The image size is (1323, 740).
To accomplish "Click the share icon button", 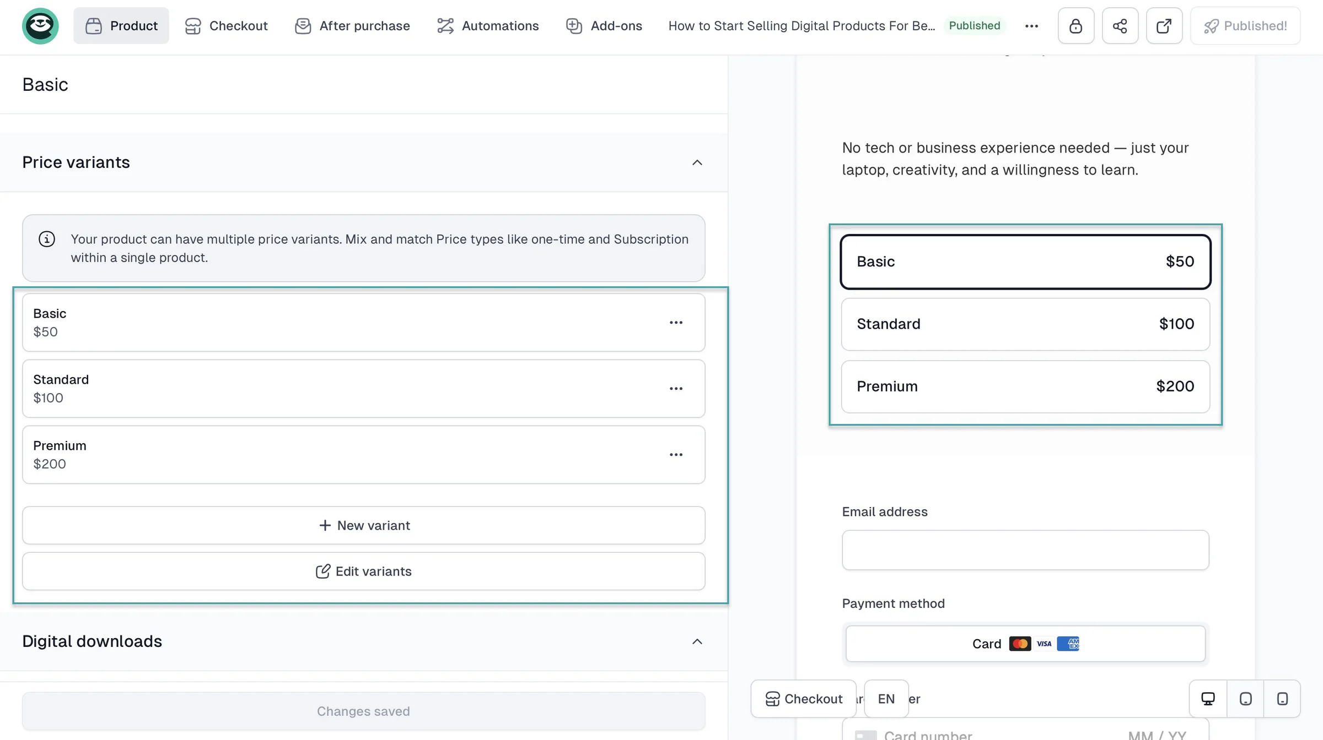I will coord(1120,26).
